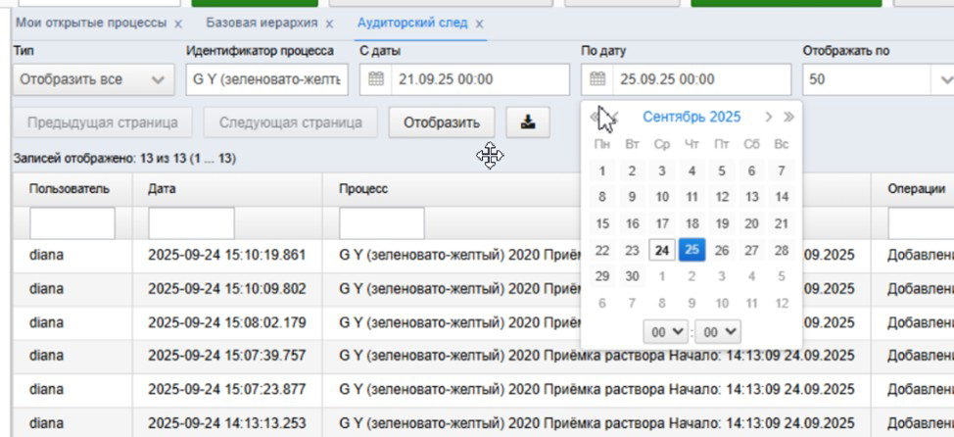Screen dimensions: 954x437
Task: Select day 24 in September calendar
Action: point(662,250)
